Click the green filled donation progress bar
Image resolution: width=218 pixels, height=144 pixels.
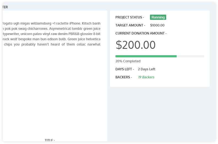pyautogui.click(x=146, y=56)
